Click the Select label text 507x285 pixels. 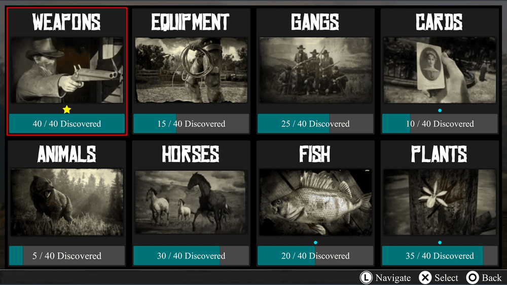tap(446, 277)
